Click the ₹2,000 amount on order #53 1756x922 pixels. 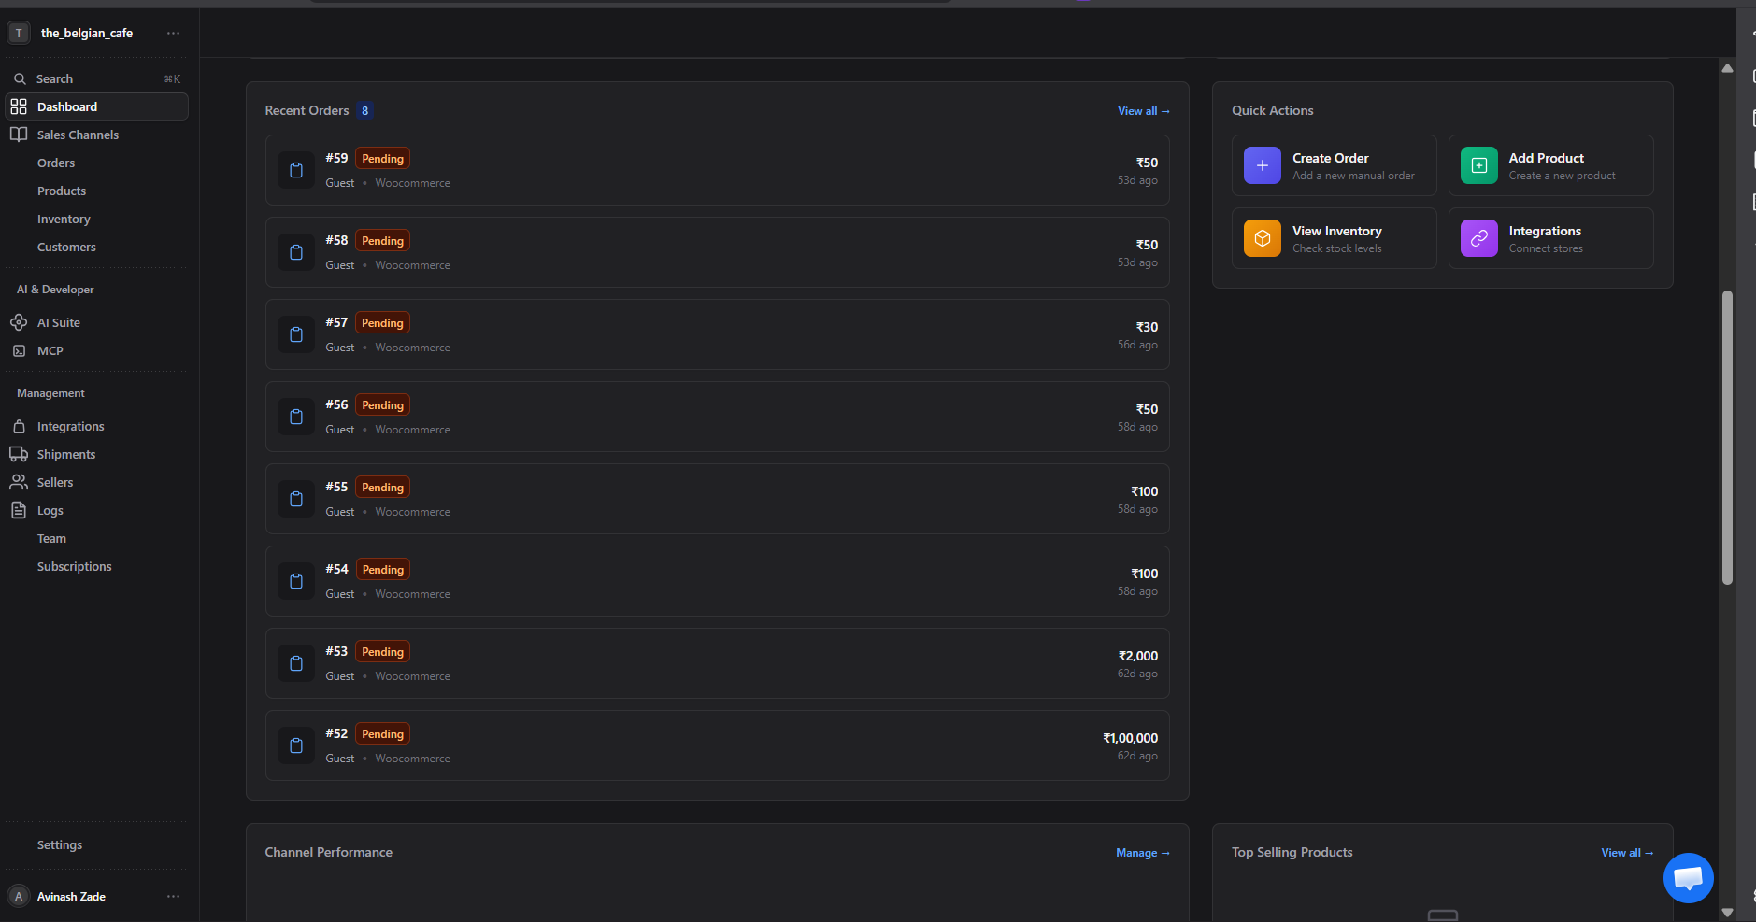pyautogui.click(x=1137, y=656)
